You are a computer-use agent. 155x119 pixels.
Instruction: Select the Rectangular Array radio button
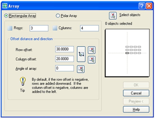point(6,16)
